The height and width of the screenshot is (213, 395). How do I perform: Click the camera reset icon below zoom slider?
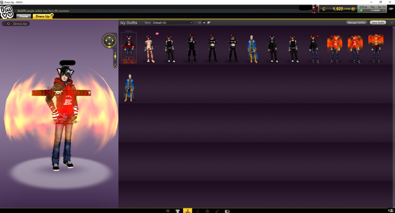tap(115, 66)
